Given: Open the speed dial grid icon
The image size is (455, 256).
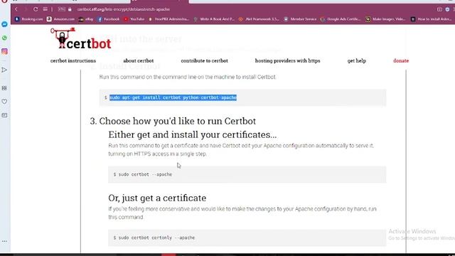Looking at the screenshot, I should click(x=45, y=9).
